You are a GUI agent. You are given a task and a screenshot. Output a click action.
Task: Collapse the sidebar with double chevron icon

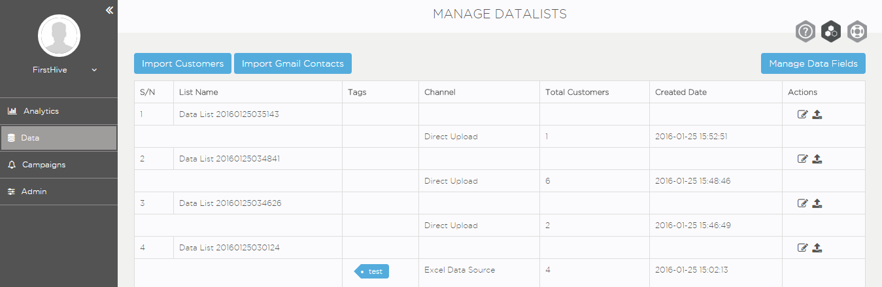pyautogui.click(x=109, y=10)
